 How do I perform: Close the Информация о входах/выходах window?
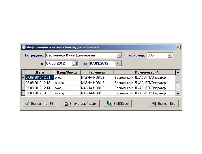(x=178, y=47)
